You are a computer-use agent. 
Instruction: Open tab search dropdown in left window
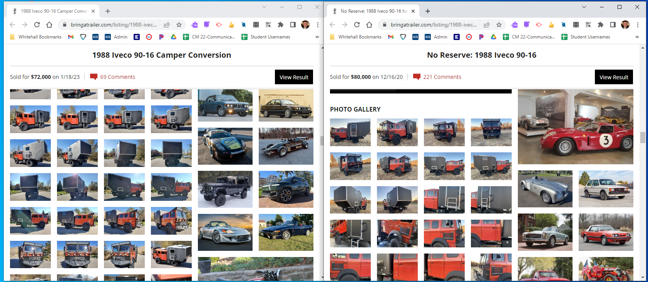[264, 7]
